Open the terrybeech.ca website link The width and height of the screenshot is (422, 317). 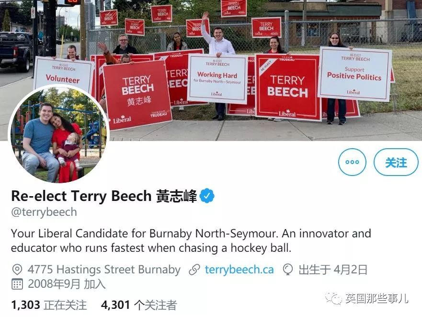point(239,270)
